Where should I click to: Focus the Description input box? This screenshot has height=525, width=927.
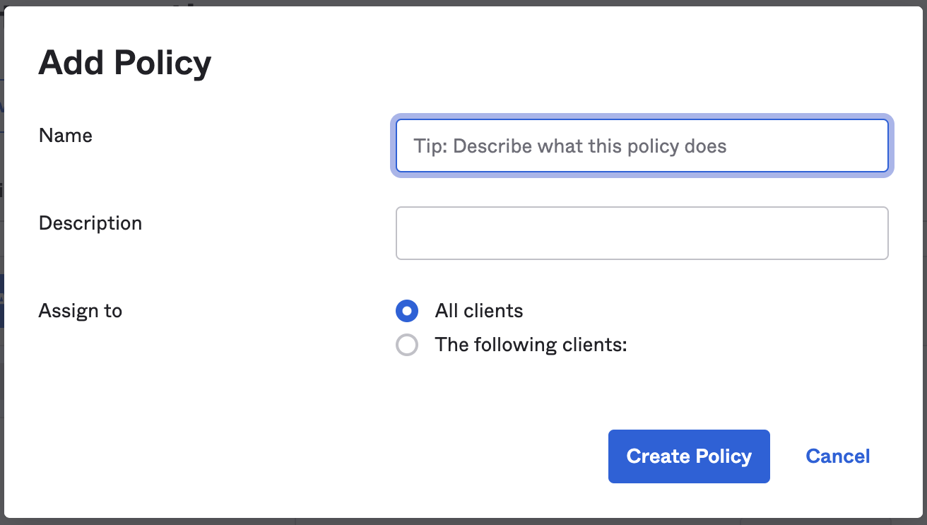click(x=642, y=233)
